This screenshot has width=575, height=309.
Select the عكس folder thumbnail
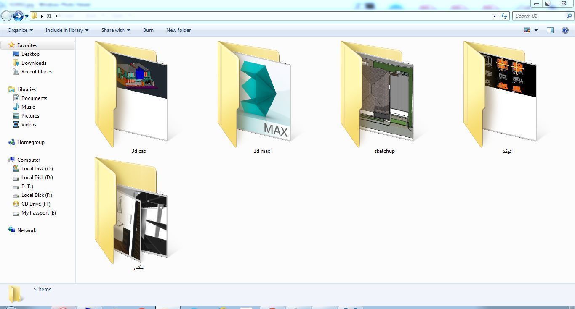tap(131, 210)
